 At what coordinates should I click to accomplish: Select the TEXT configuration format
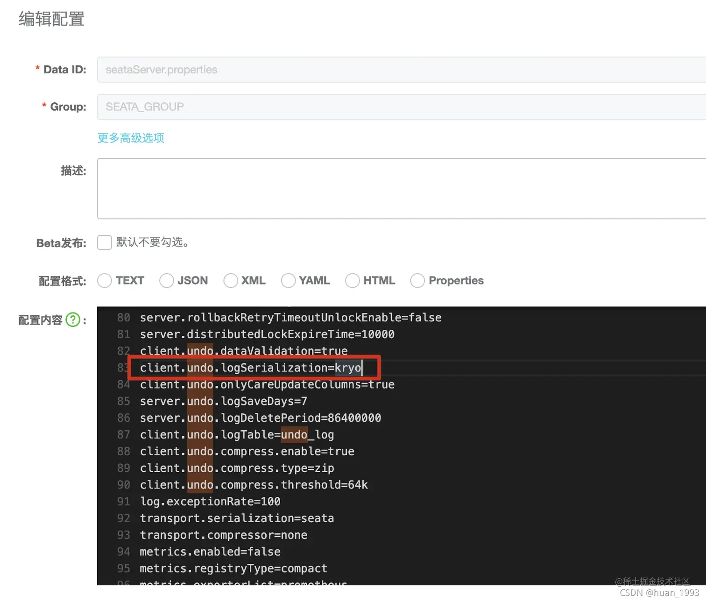click(x=105, y=280)
